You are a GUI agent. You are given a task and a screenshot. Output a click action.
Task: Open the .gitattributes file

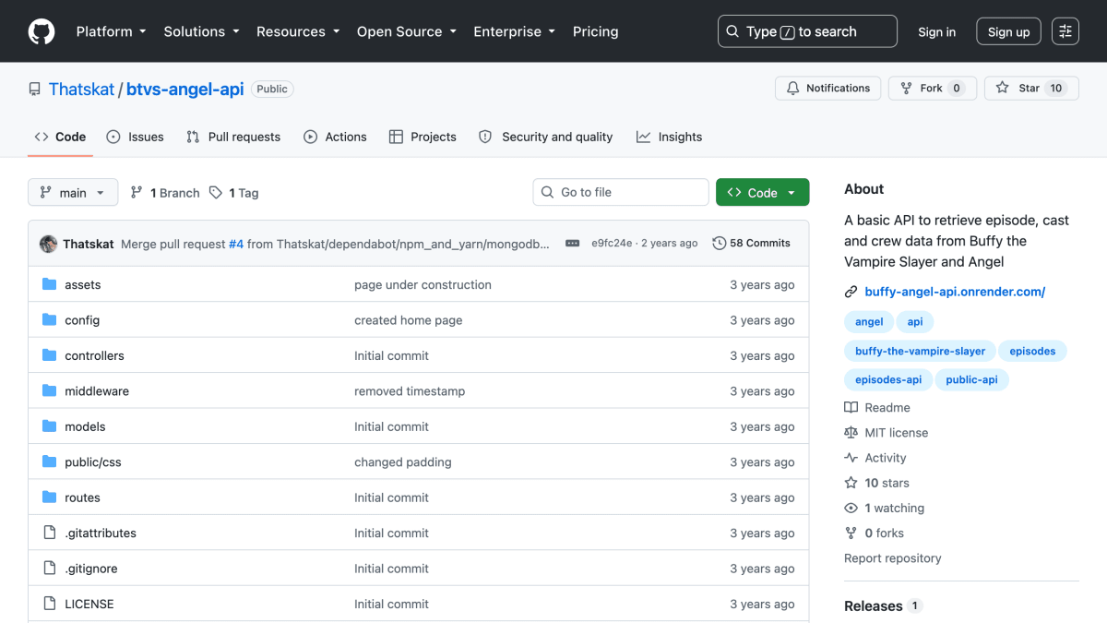coord(101,533)
